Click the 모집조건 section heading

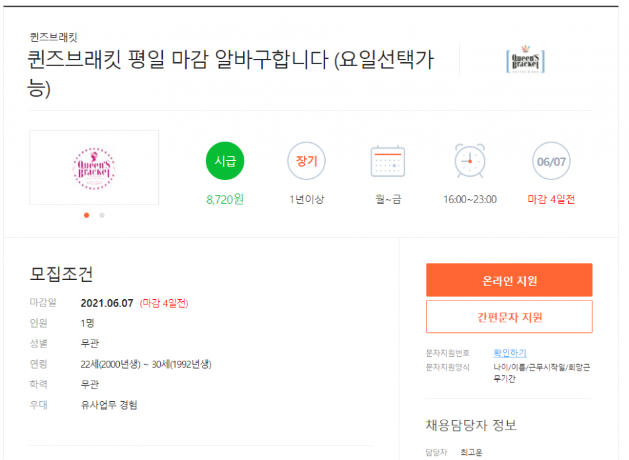[x=62, y=274]
